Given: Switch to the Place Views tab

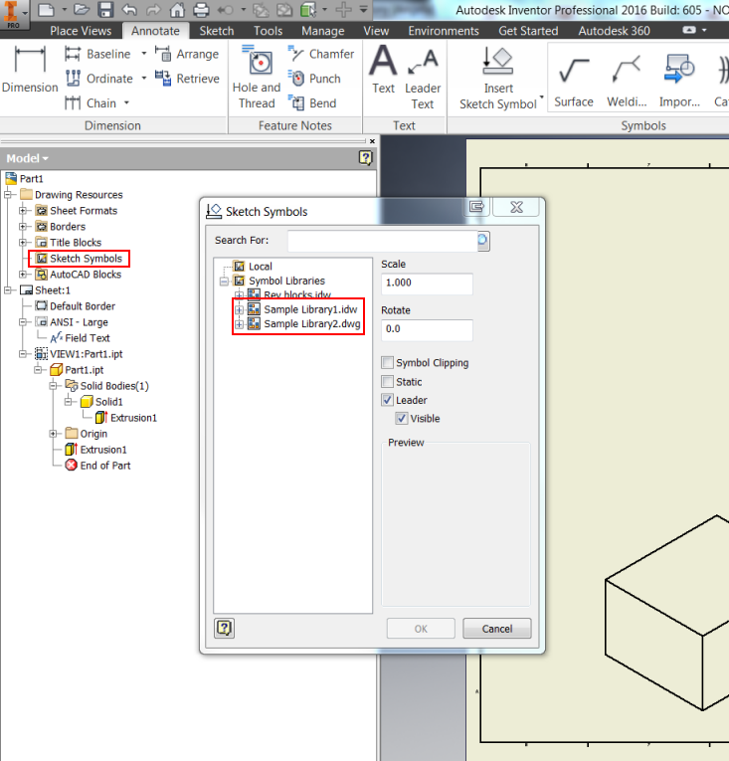Looking at the screenshot, I should pyautogui.click(x=81, y=31).
